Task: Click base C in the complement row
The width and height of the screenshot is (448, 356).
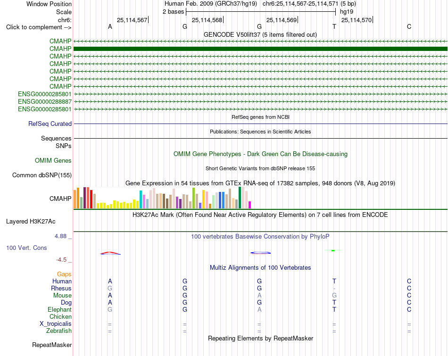Action: pyautogui.click(x=409, y=26)
